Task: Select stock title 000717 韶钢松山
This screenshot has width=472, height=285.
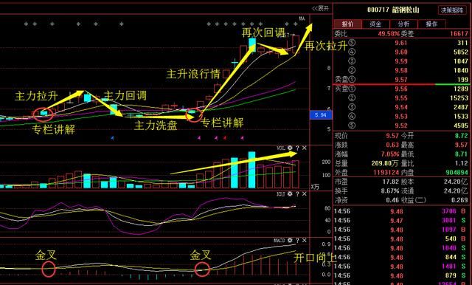Action: [x=393, y=10]
